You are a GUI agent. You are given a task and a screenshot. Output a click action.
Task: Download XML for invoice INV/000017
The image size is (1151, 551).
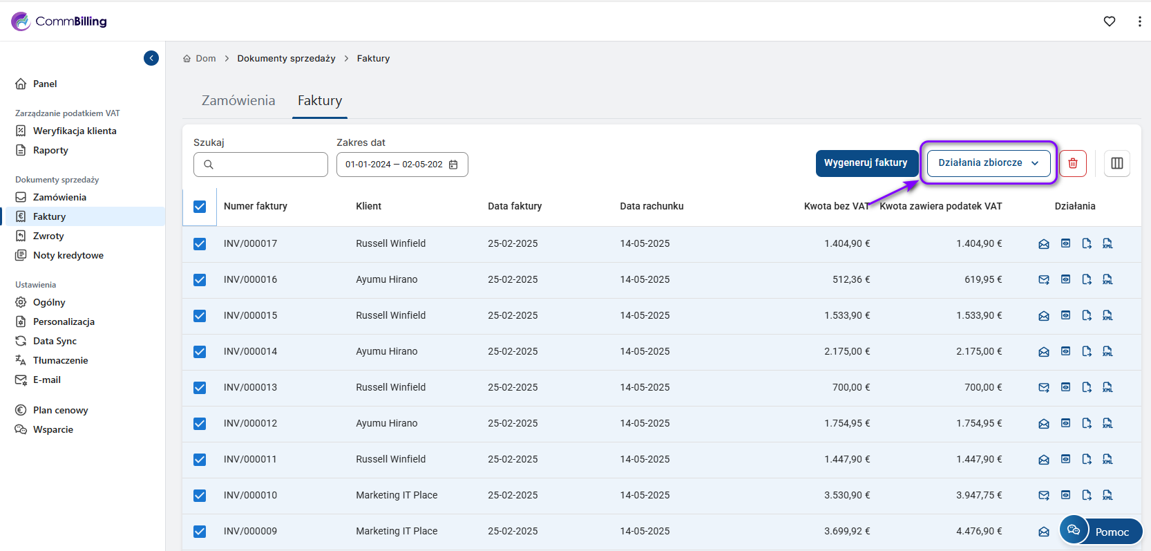[x=1107, y=243]
